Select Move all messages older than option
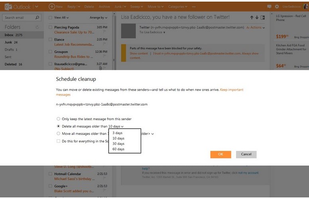The height and width of the screenshot is (199, 309). pyautogui.click(x=58, y=133)
